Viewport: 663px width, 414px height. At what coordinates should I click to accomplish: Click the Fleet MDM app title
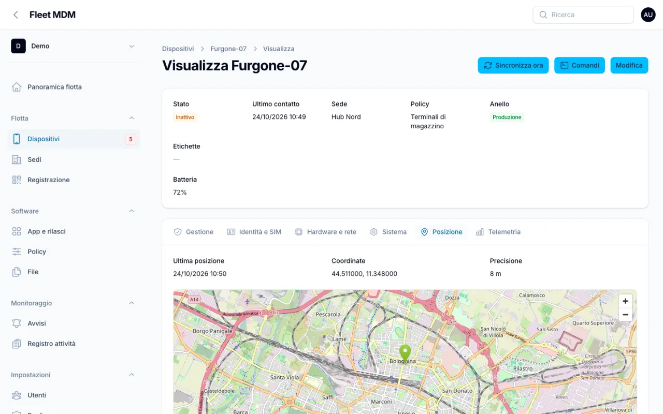52,15
